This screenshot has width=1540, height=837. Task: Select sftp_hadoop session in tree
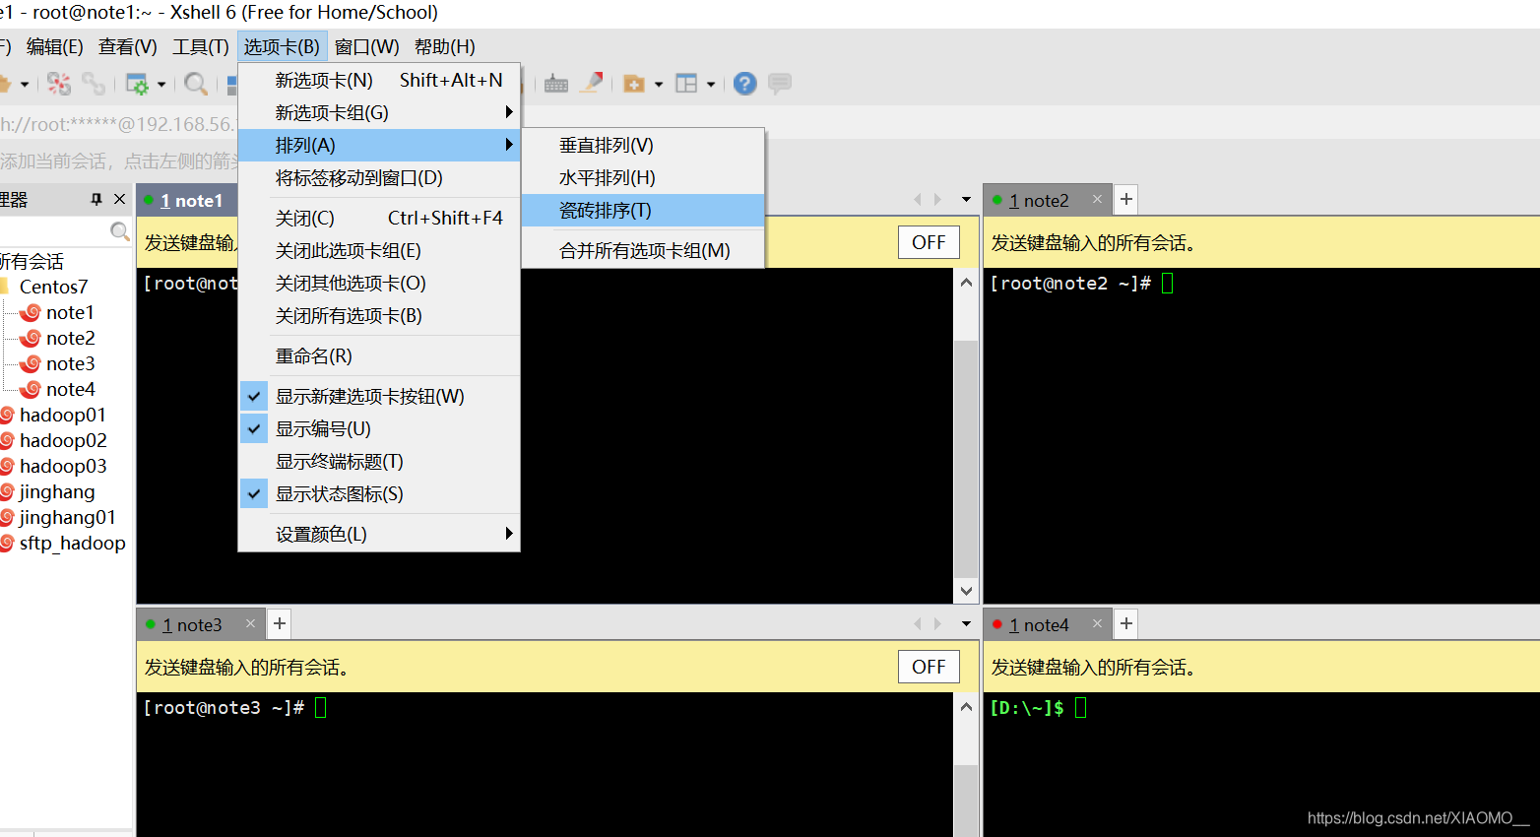coord(71,543)
